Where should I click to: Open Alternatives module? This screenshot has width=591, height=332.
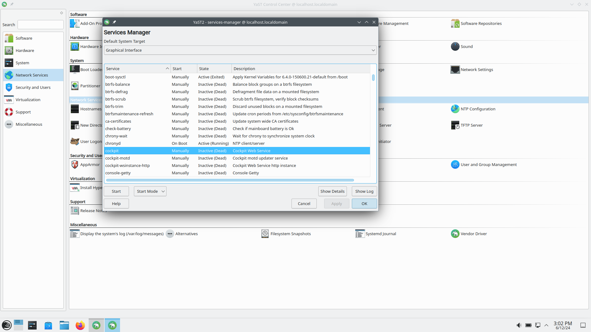182,234
